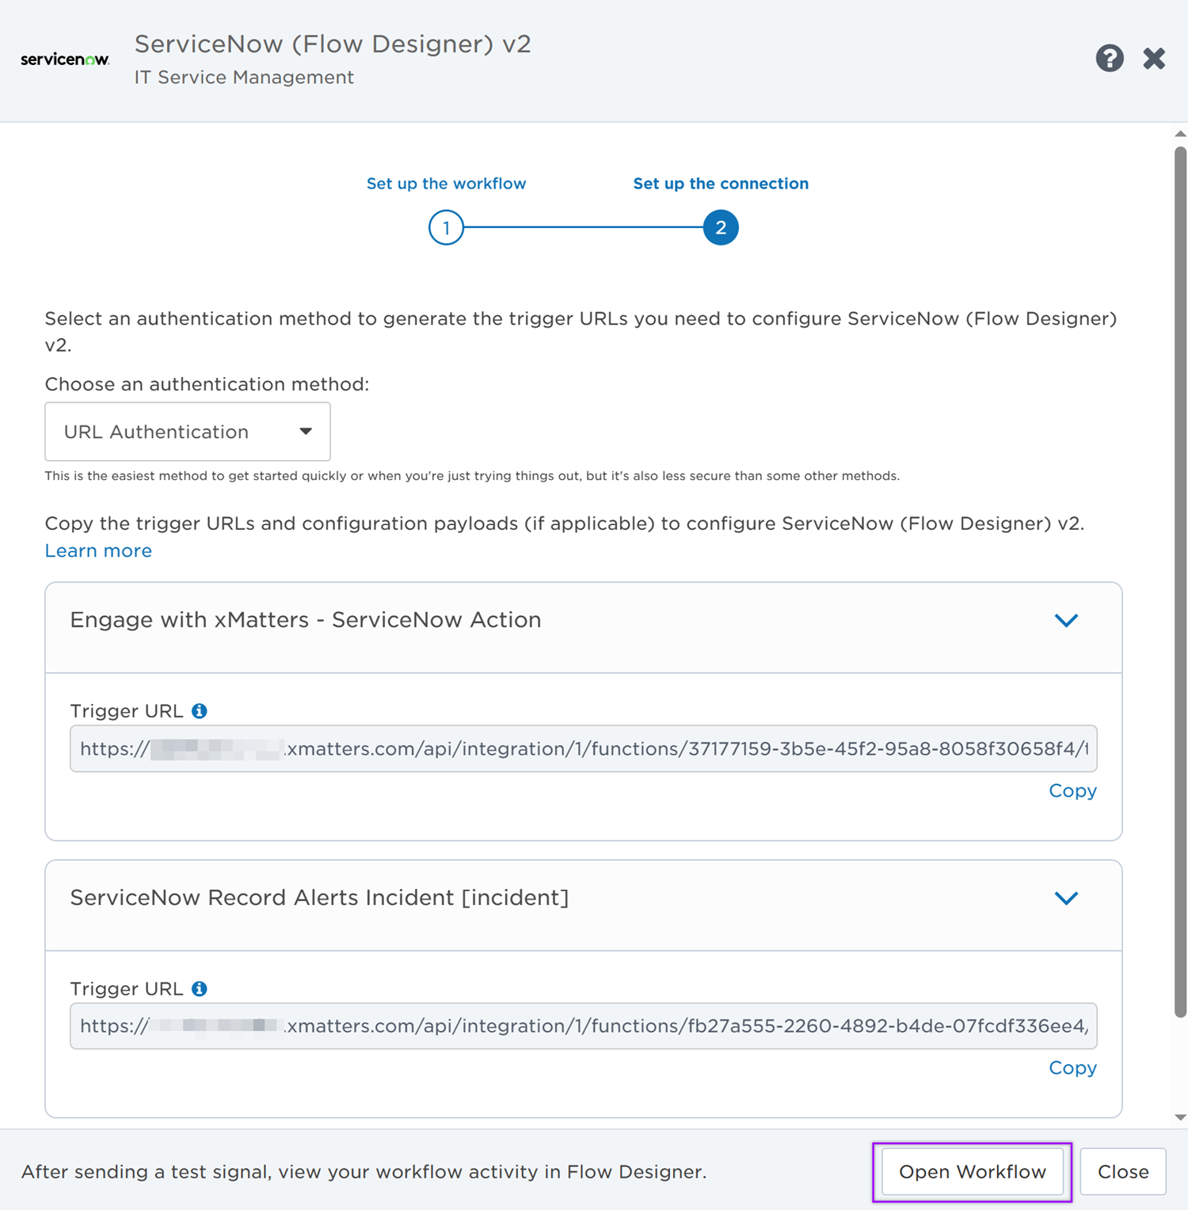Screen dimensions: 1188x1210
Task: Open the Set up the workflow step label
Action: point(446,184)
